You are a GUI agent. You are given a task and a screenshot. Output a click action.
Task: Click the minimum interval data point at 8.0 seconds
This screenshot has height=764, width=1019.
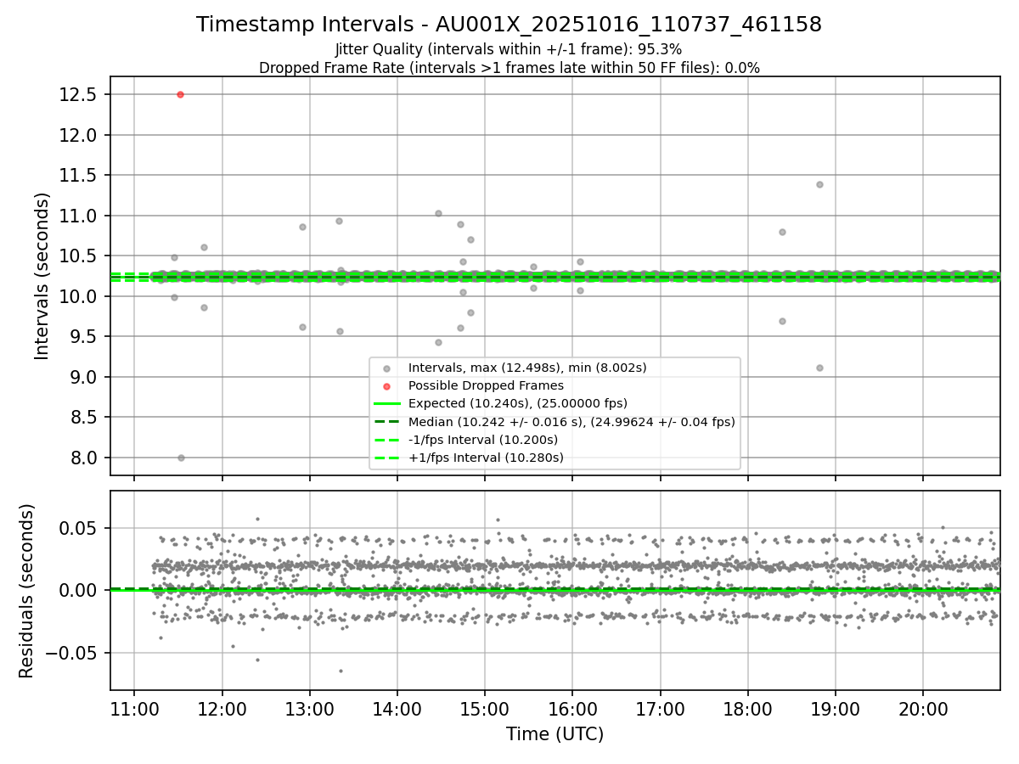click(181, 458)
